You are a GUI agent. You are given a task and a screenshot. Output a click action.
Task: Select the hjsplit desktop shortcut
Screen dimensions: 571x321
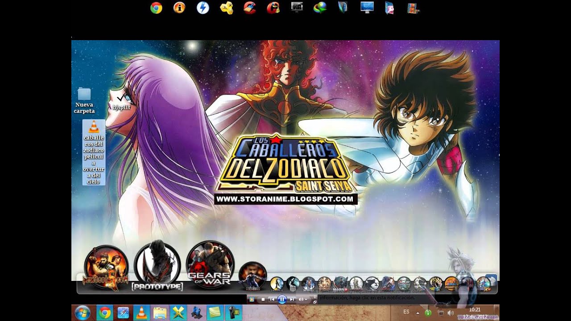pos(121,101)
